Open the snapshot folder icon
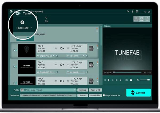Screen dimensions: 160x113 click(131, 80)
